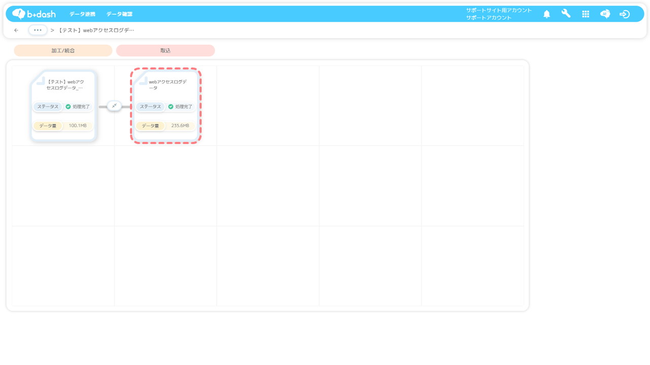Viewport: 650px width, 365px height.
Task: Select the 【テスト】webアクセスログデータ card
Action: pos(63,105)
